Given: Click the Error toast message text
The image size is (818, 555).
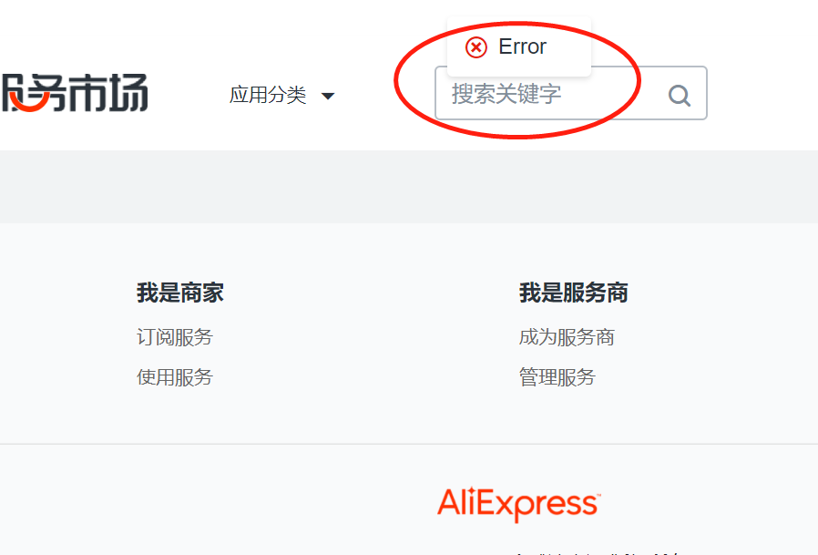Looking at the screenshot, I should [522, 47].
